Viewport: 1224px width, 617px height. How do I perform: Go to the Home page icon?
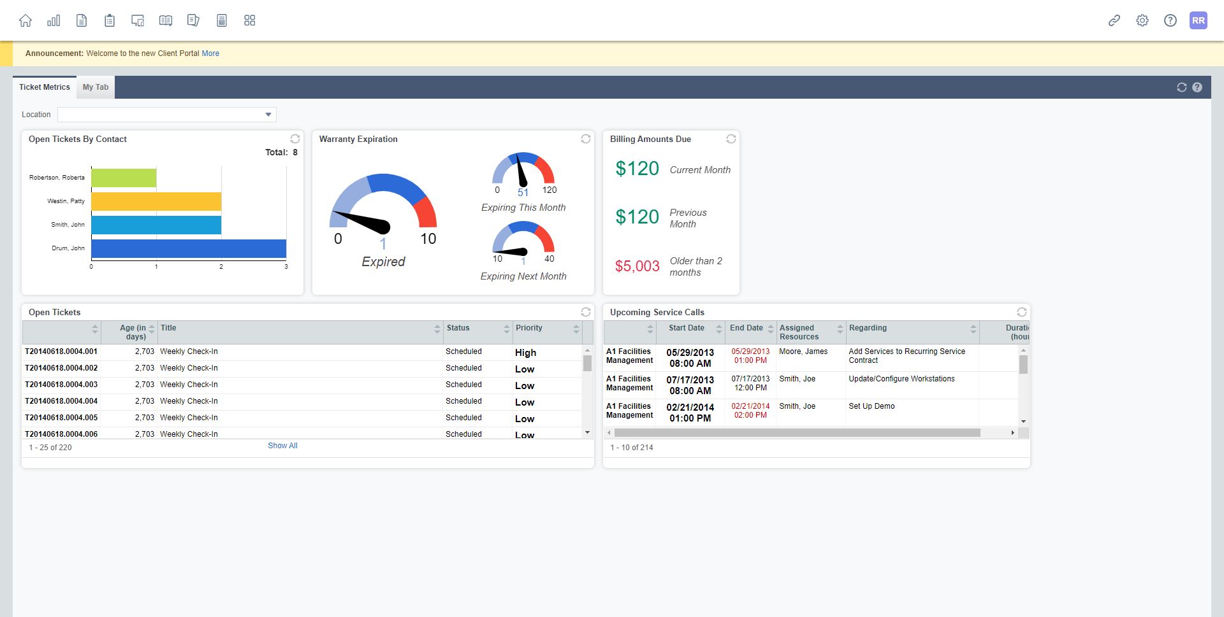click(25, 20)
